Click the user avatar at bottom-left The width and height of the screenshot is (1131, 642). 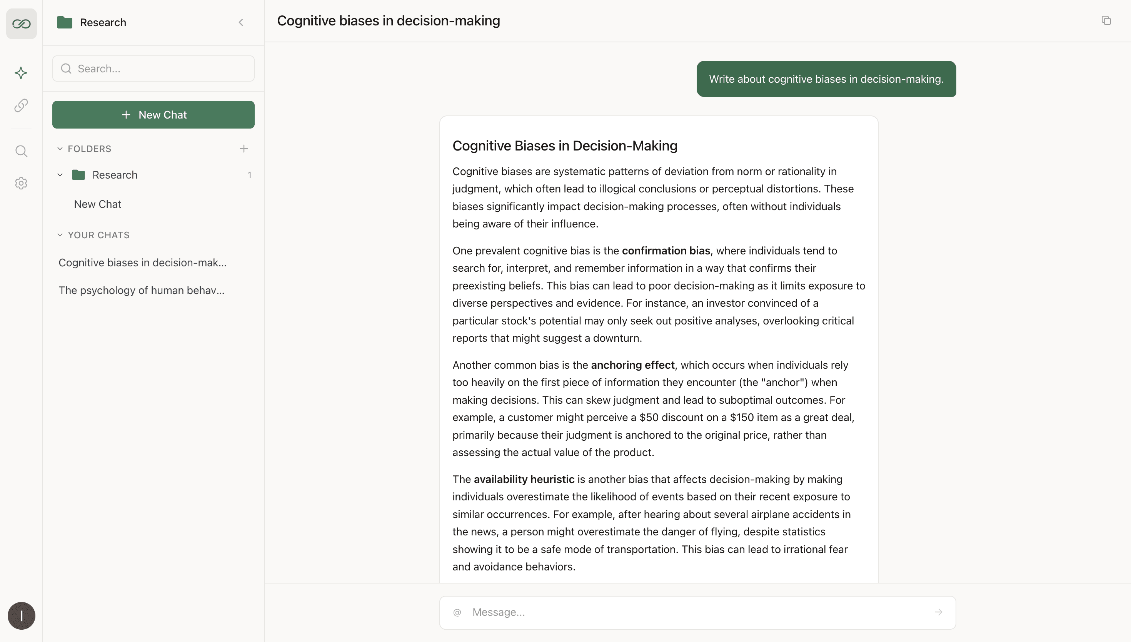click(x=21, y=615)
